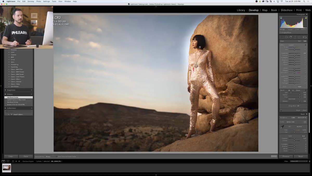The width and height of the screenshot is (312, 176).
Task: Toggle the Original Photo checkbox under the histogram
Action: (281, 33)
